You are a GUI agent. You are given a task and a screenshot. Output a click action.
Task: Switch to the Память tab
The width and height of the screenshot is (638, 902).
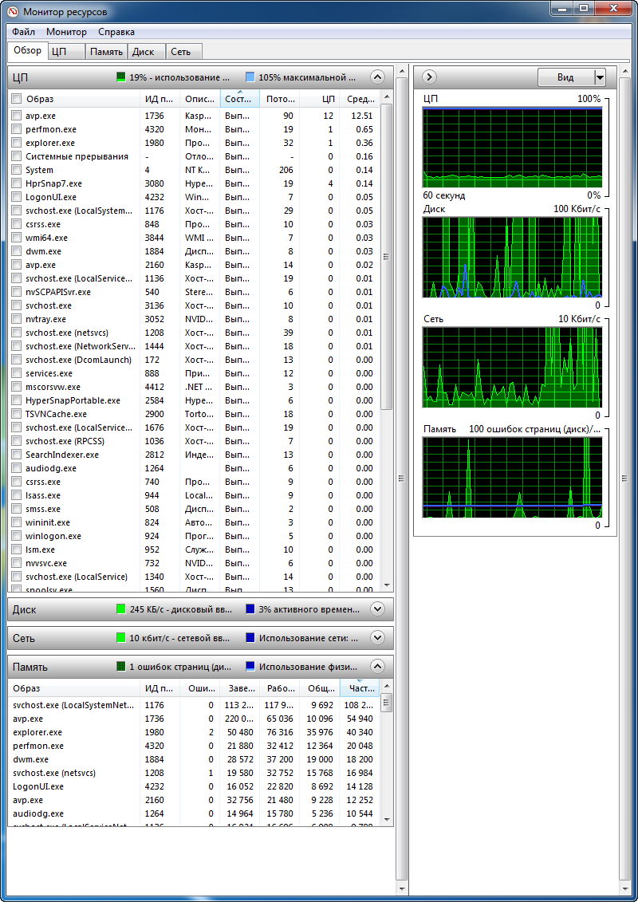[106, 52]
